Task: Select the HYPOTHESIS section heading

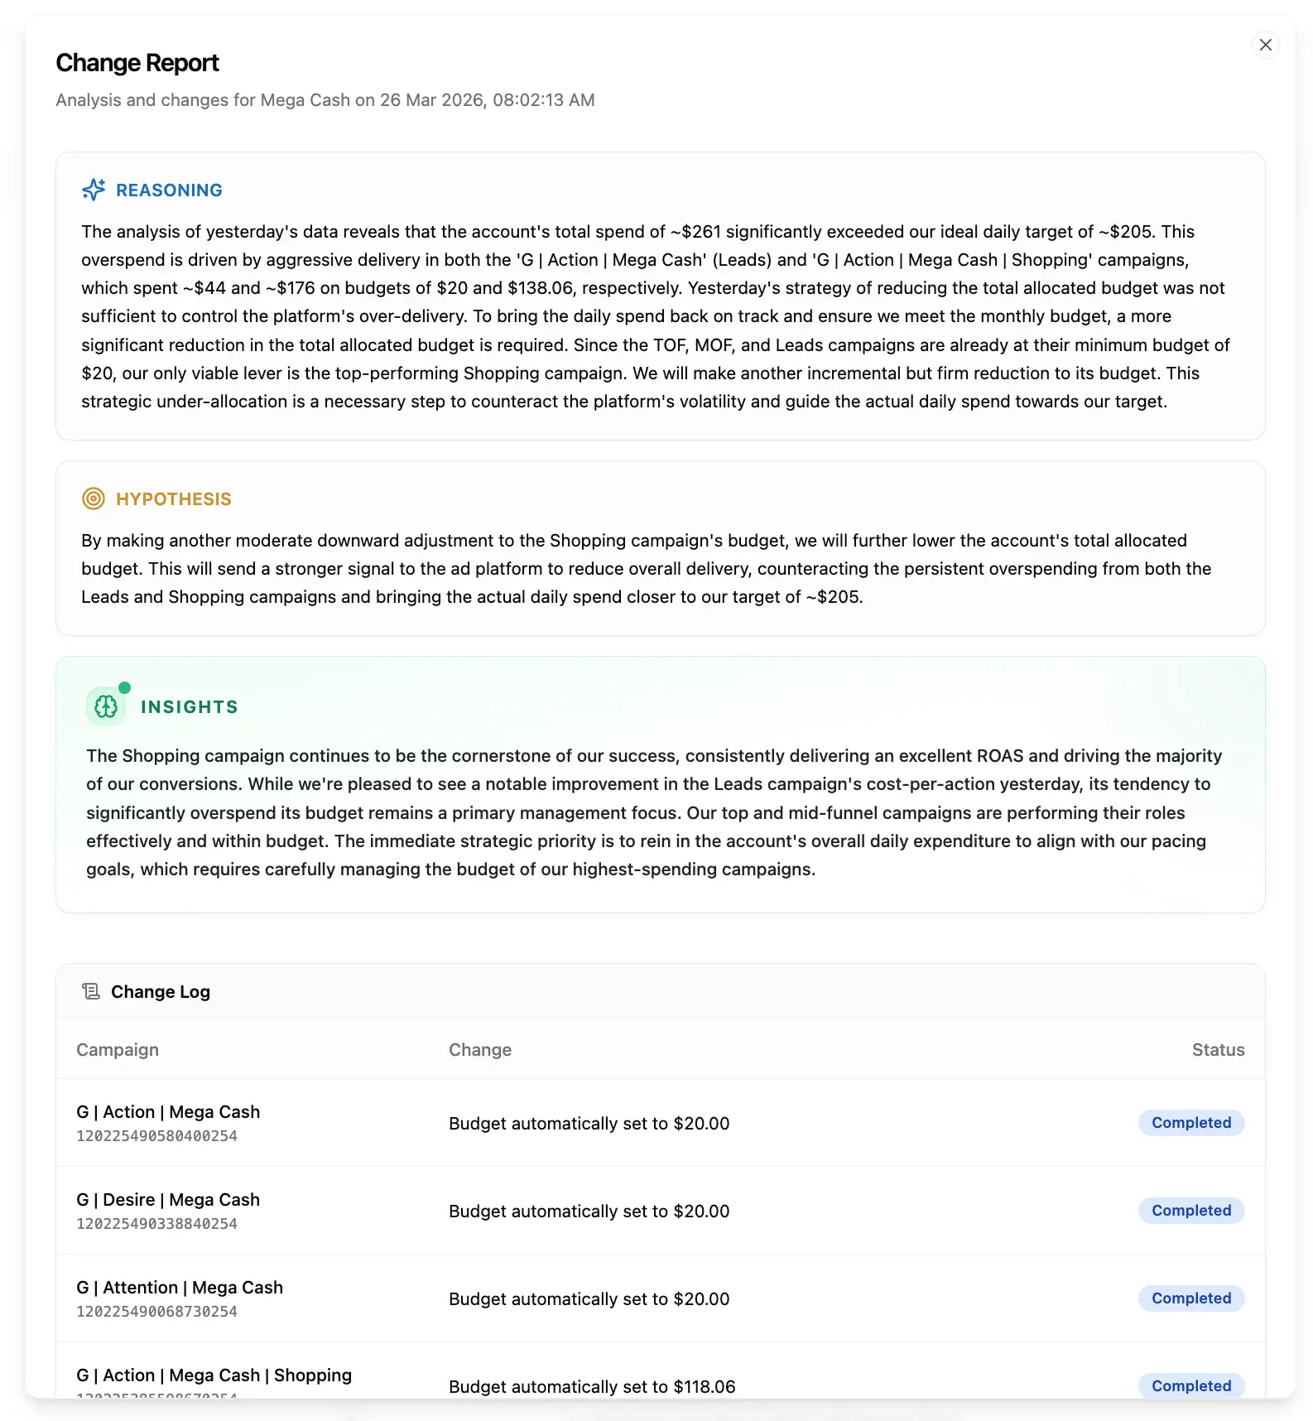Action: (174, 499)
